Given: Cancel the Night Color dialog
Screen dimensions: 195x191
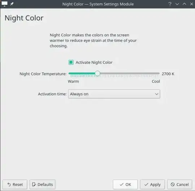Looking at the screenshot, I should pyautogui.click(x=179, y=185).
